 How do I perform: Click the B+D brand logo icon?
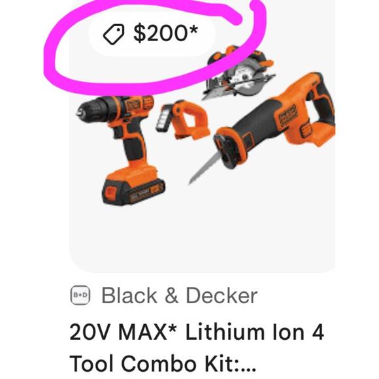(80, 295)
